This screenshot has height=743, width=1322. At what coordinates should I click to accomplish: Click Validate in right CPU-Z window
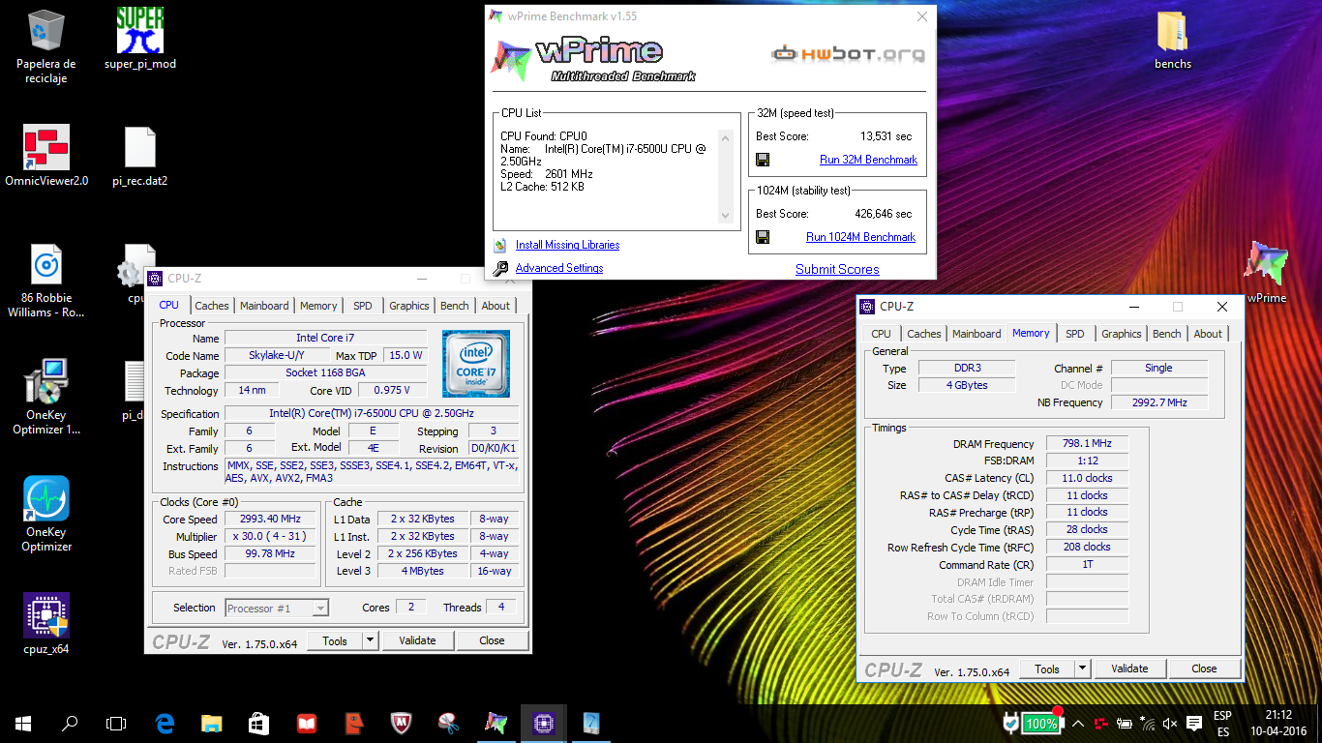click(1129, 669)
